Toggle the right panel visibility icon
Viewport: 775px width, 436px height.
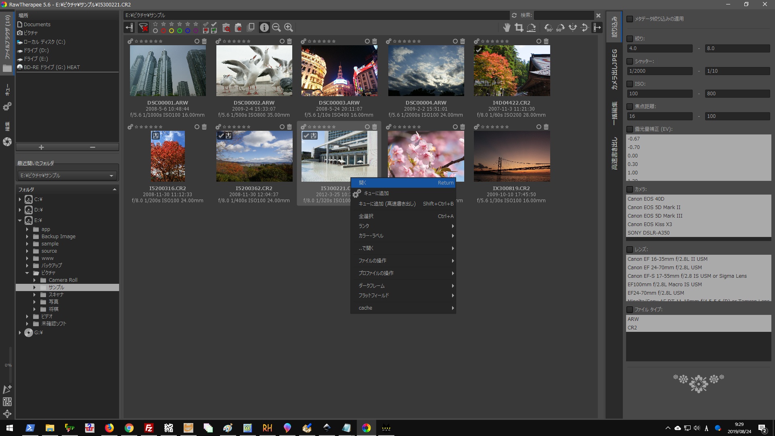[x=597, y=27]
